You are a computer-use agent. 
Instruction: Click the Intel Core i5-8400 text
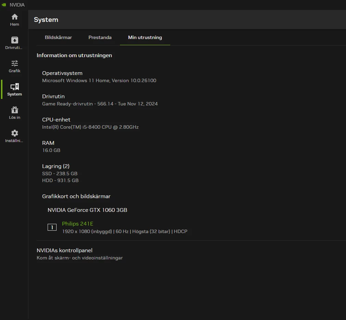click(90, 127)
